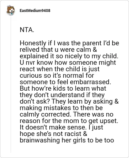Open EastMedium9408's avatar icon

tap(11, 10)
